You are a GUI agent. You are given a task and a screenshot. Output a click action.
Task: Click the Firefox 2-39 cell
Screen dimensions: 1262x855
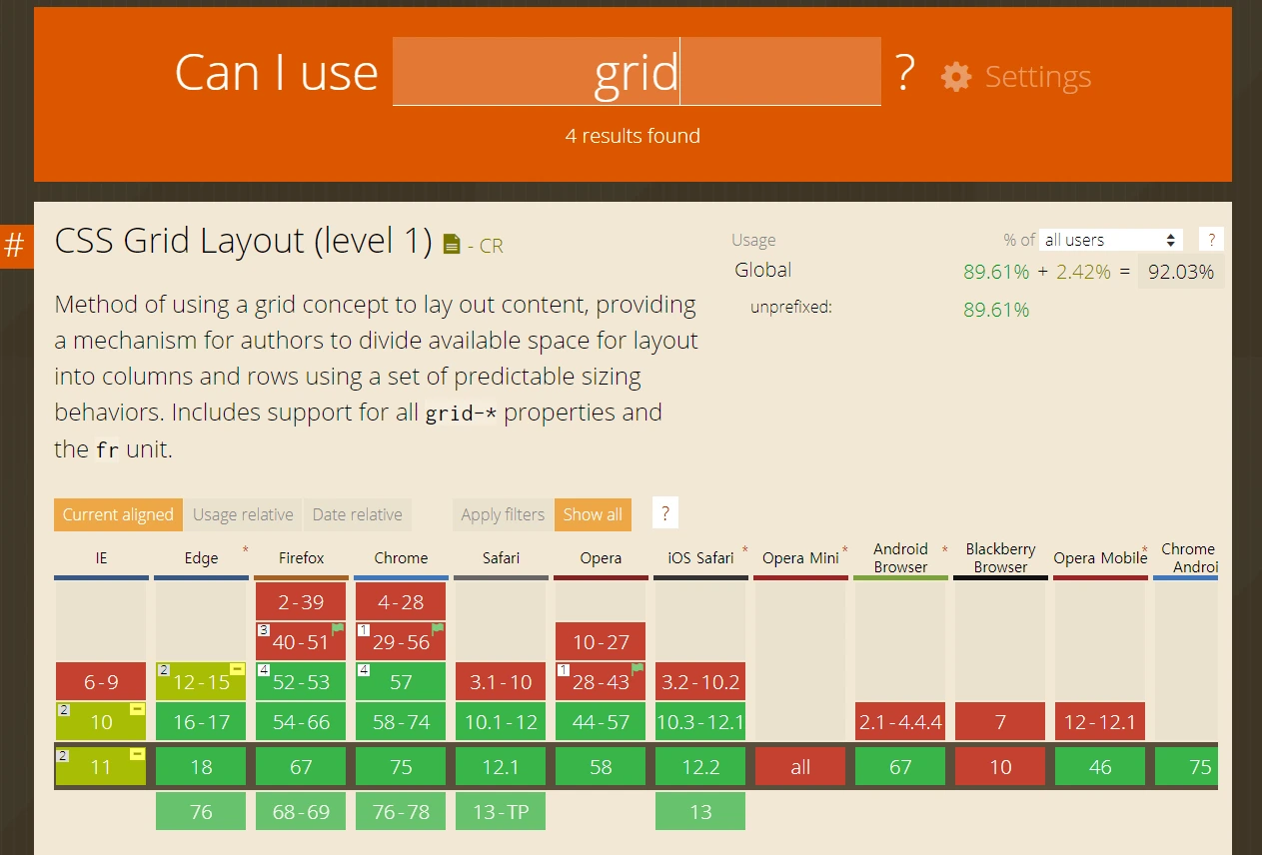[x=301, y=601]
